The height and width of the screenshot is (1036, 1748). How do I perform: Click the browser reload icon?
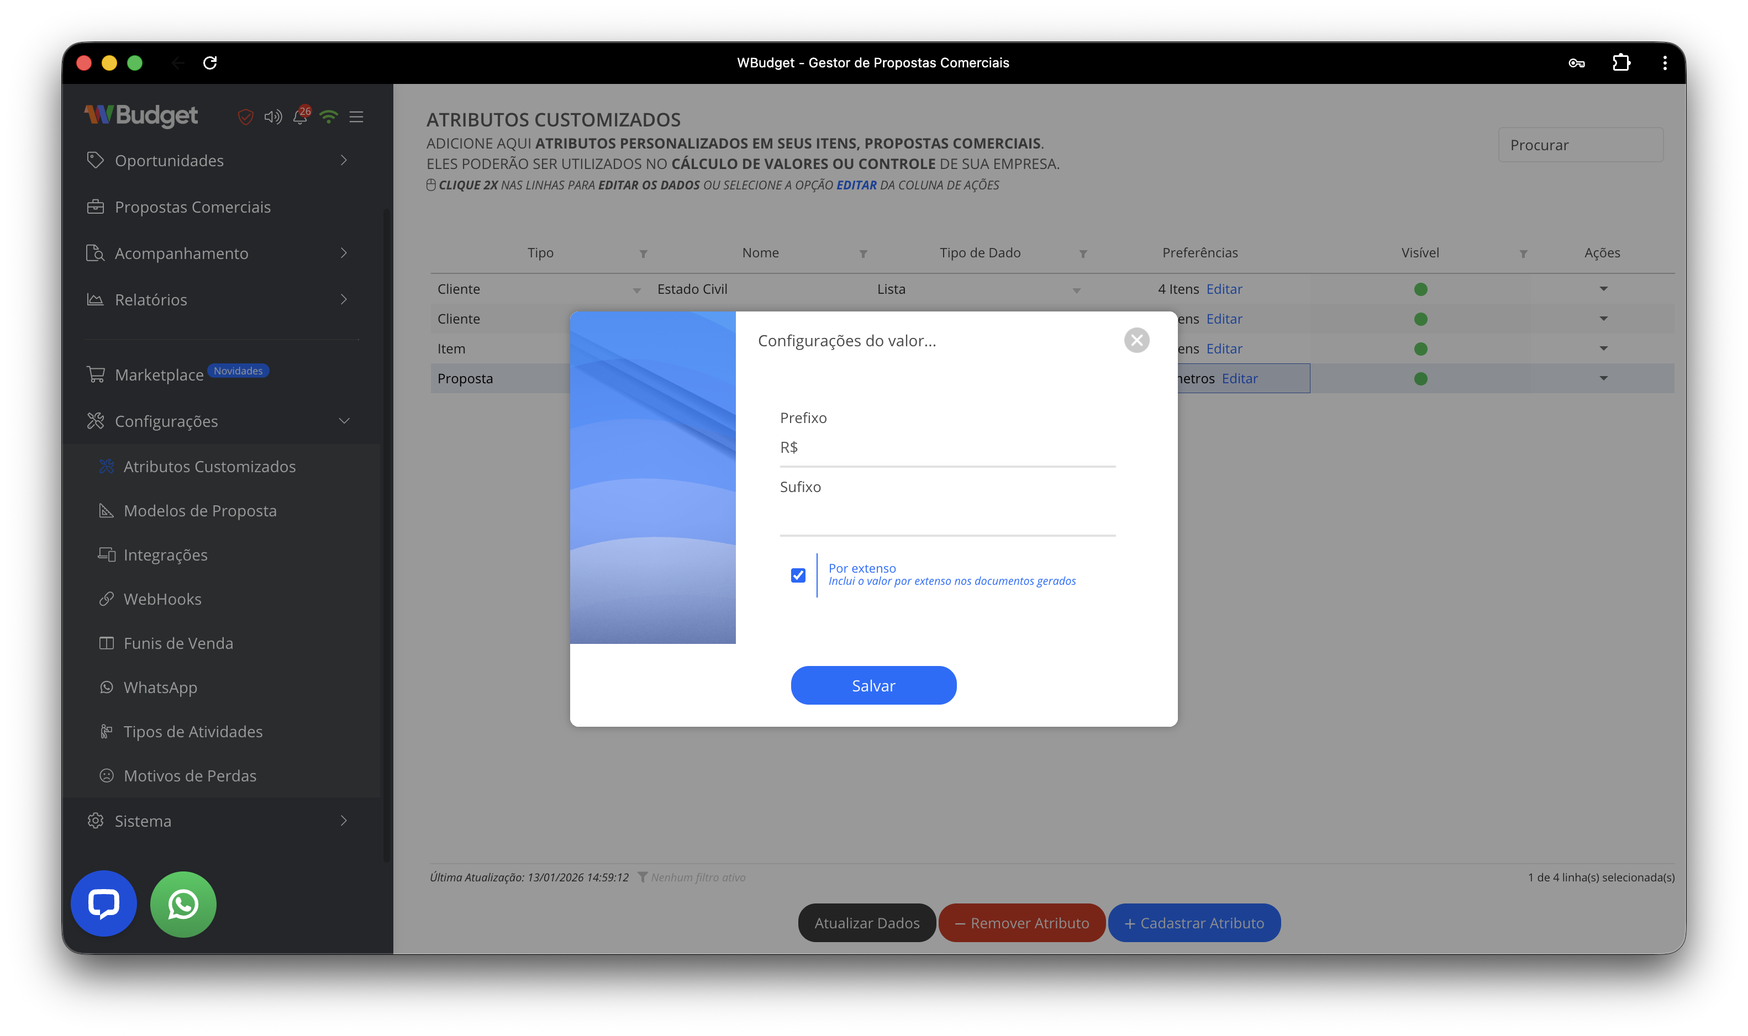click(x=209, y=63)
